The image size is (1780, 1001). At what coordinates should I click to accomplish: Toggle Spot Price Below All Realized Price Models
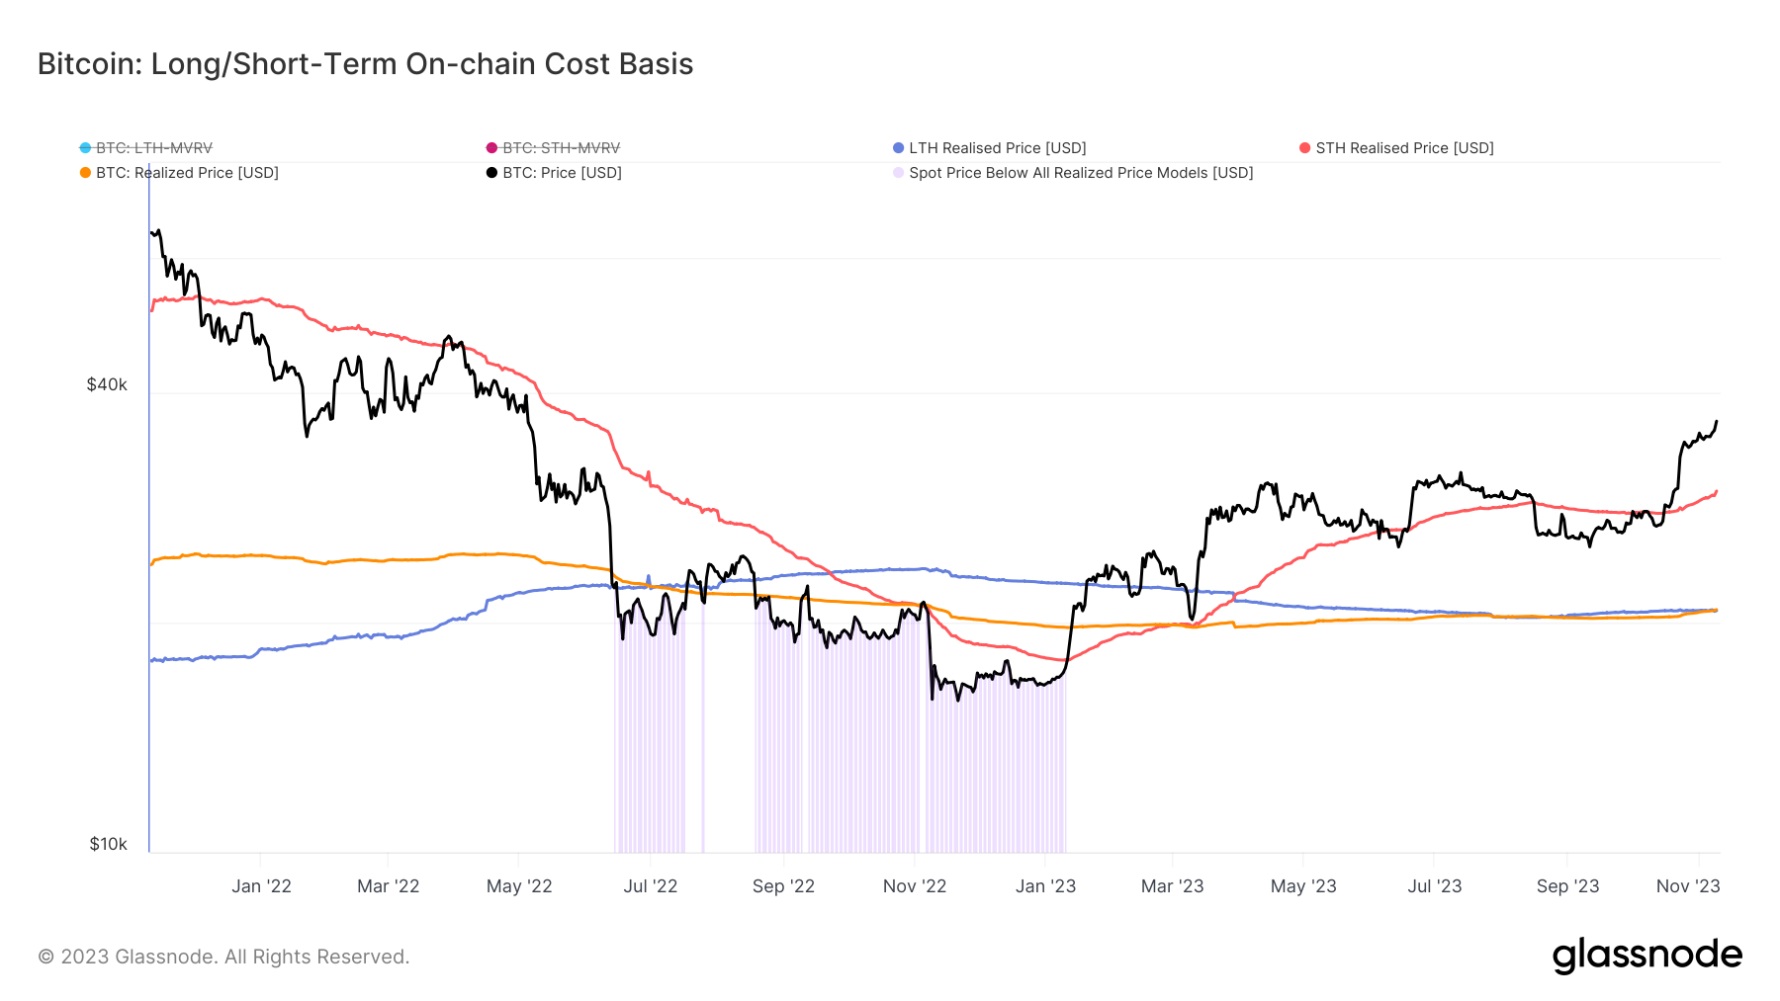(1081, 173)
